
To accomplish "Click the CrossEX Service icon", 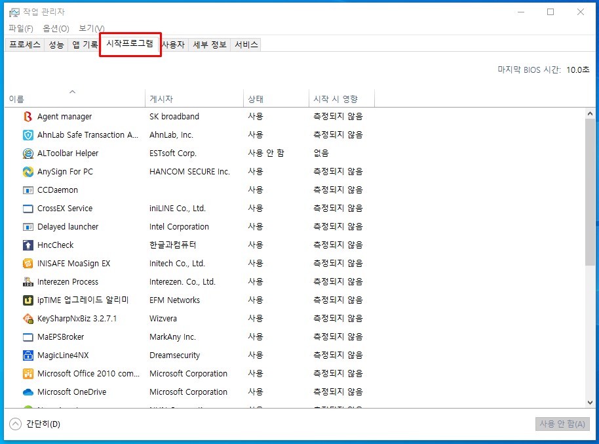I will coord(28,209).
